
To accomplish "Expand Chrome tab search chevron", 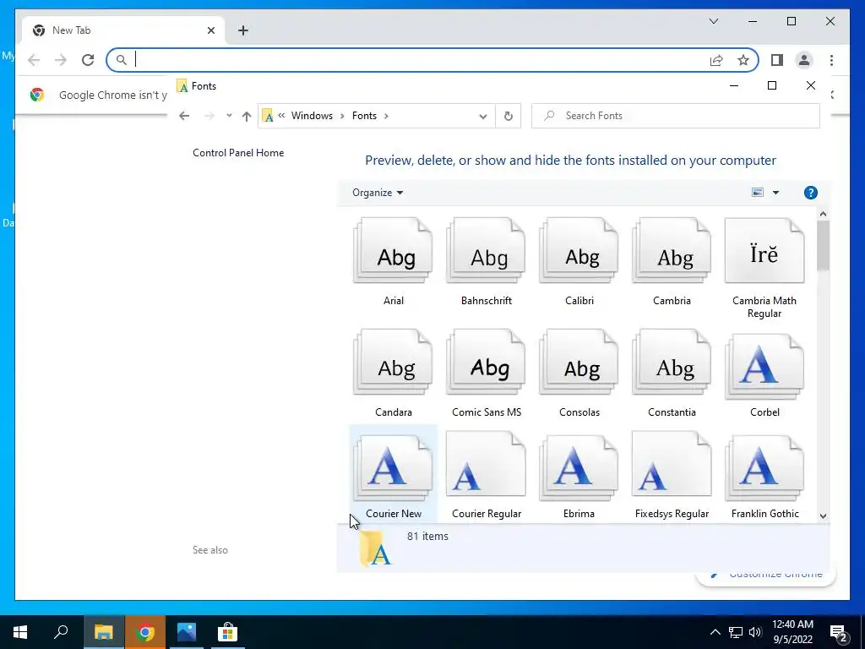I will (x=713, y=21).
